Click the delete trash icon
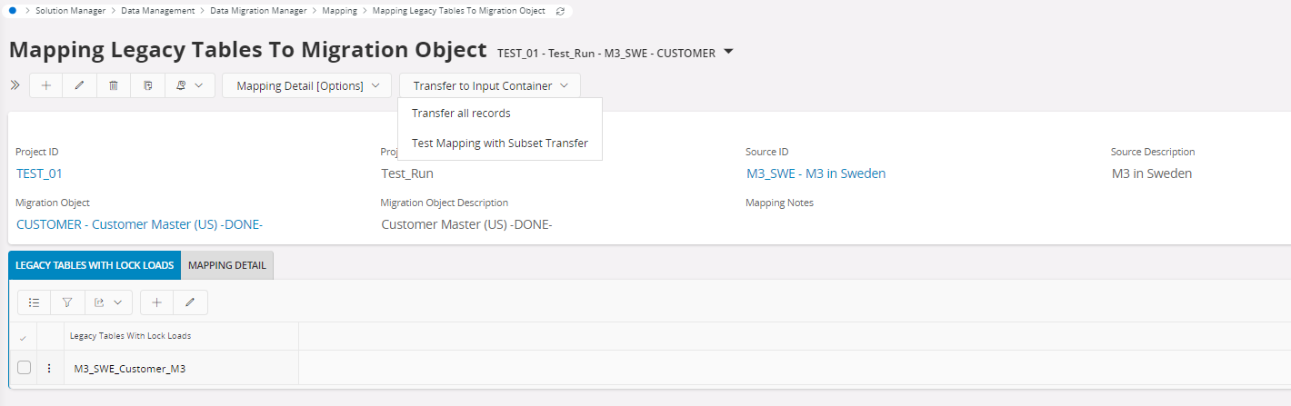1291x406 pixels. tap(114, 85)
